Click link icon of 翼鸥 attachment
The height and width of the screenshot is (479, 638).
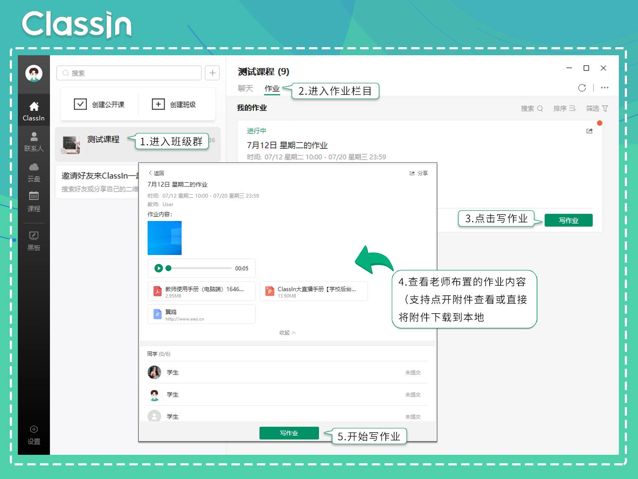pyautogui.click(x=157, y=314)
